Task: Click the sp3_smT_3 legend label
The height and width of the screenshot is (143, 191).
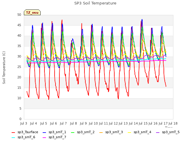Action: pyautogui.click(x=114, y=132)
